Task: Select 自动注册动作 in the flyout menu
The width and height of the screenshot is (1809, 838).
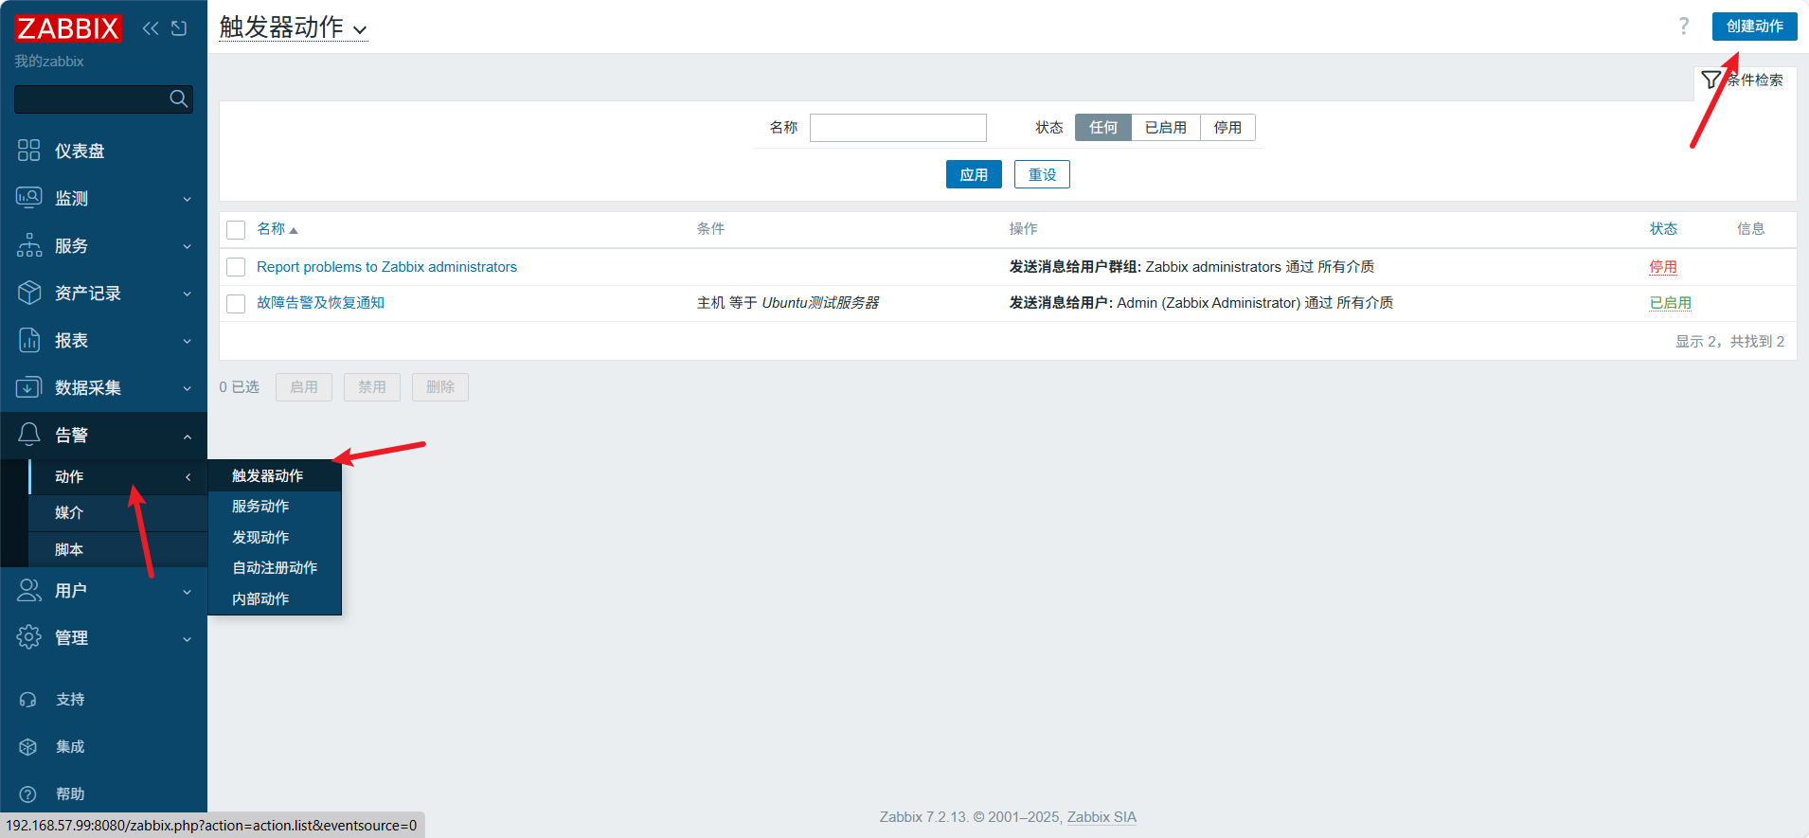Action: tap(275, 567)
